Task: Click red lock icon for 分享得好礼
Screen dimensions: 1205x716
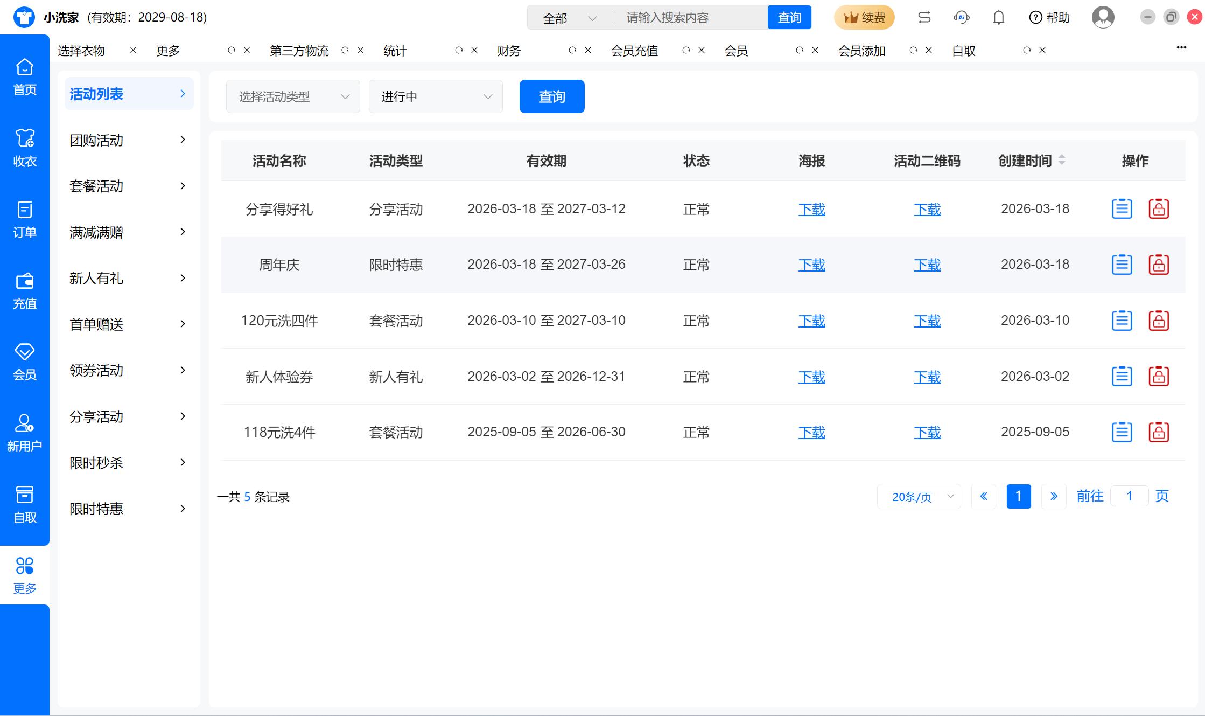Action: pyautogui.click(x=1158, y=209)
